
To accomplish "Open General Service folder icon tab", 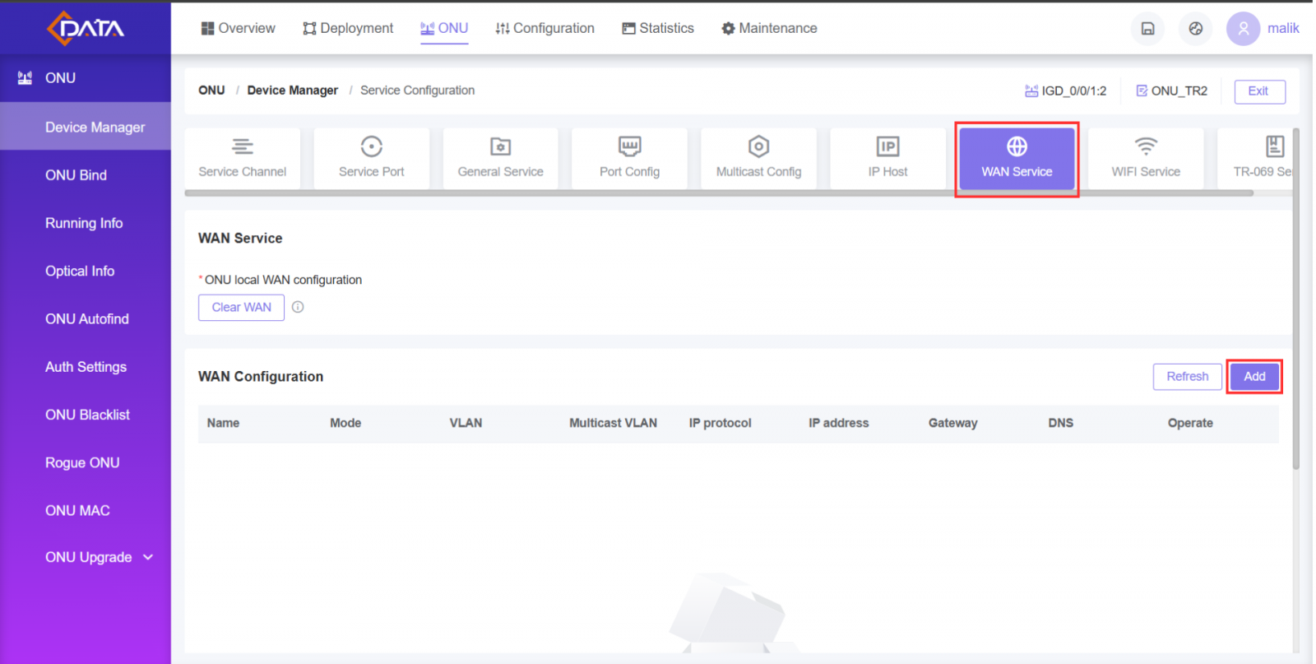I will 500,158.
